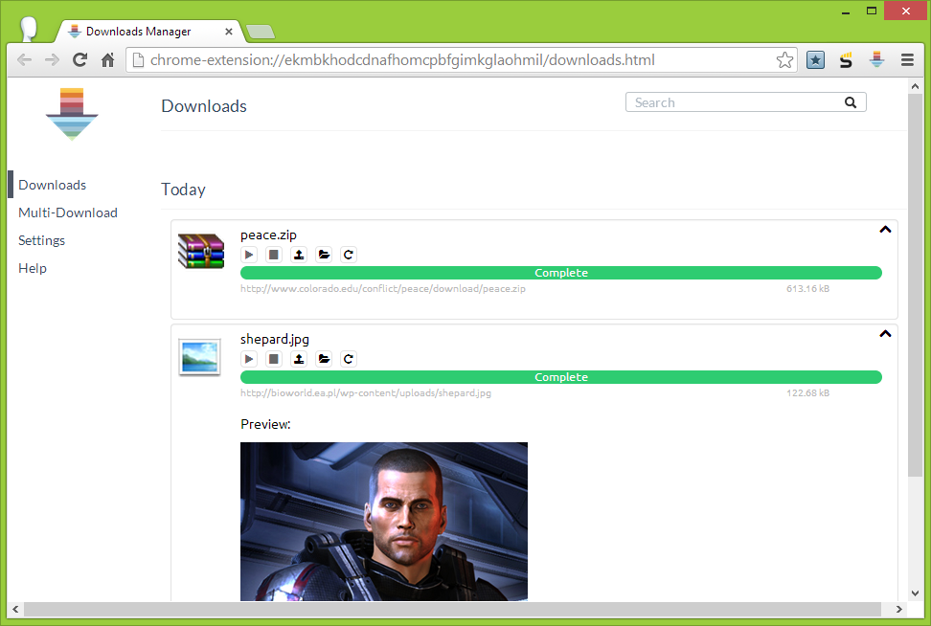The width and height of the screenshot is (931, 626).
Task: Open containing folder for shepard.jpg
Action: pyautogui.click(x=324, y=359)
